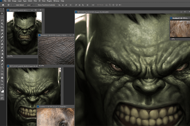This screenshot has width=190, height=126.
Task: Open the Window menu
Action: click(x=56, y=1)
